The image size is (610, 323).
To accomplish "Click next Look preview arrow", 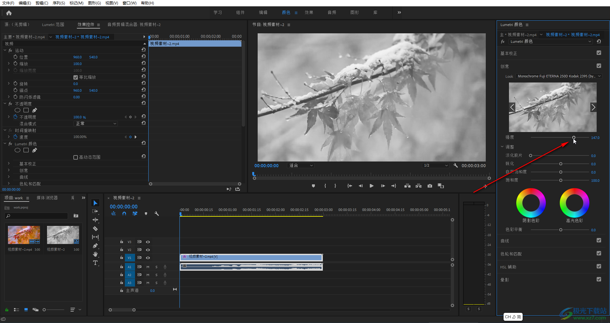I will [593, 107].
